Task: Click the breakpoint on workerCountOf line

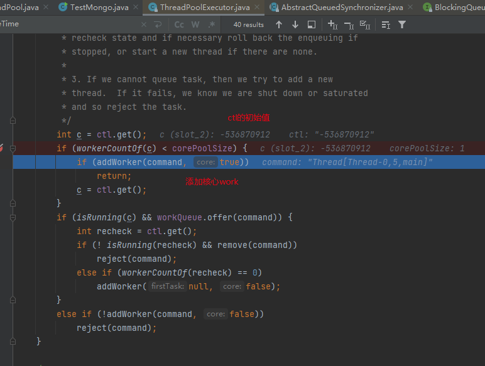Action: click(1, 148)
